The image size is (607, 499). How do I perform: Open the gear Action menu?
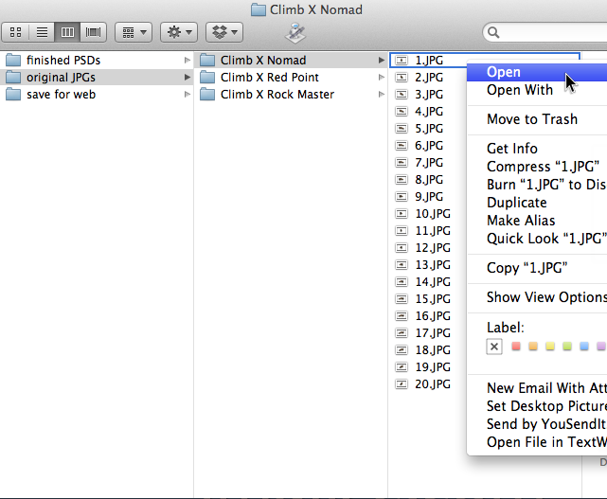tap(179, 32)
